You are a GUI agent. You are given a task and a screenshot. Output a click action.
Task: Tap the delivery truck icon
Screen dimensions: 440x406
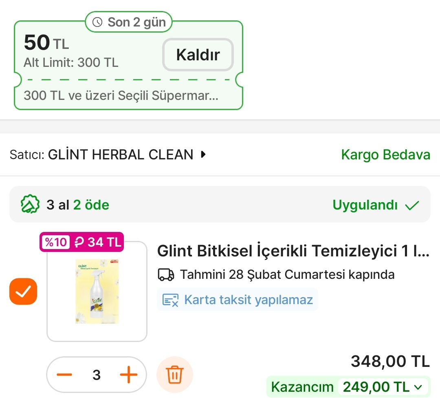click(x=166, y=275)
